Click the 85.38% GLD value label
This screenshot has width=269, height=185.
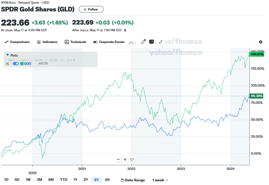(256, 96)
